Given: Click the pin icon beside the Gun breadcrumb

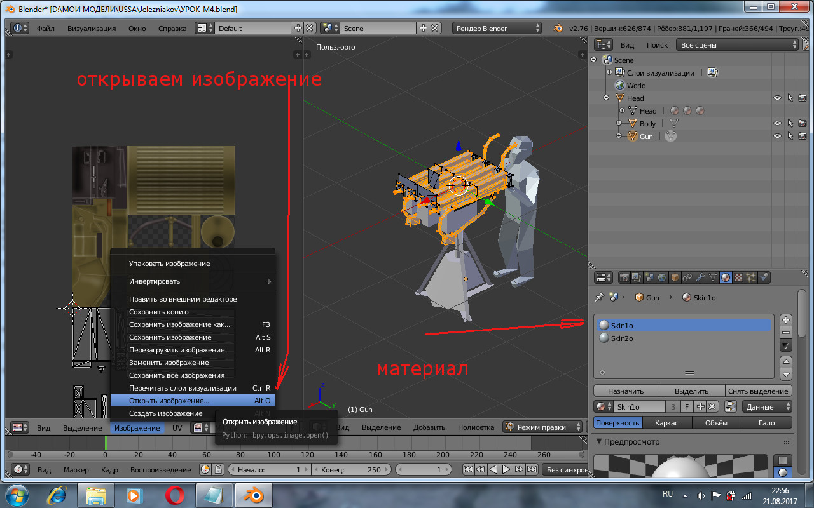Looking at the screenshot, I should click(598, 297).
